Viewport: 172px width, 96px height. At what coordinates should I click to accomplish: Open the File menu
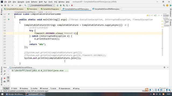pos(5,2)
